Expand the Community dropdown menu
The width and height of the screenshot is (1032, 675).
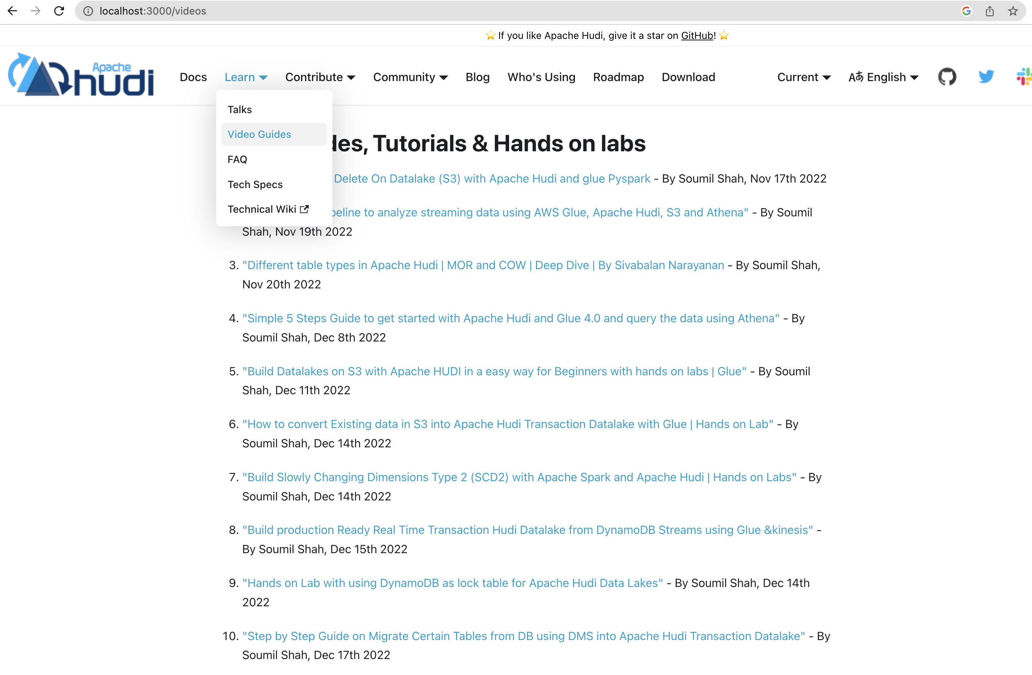click(410, 77)
